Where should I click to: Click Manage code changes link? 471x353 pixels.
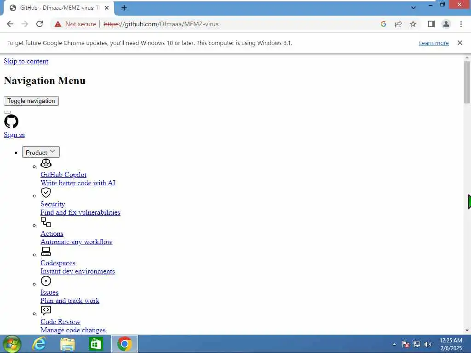tap(73, 330)
